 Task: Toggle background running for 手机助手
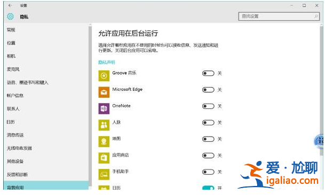pos(208,172)
